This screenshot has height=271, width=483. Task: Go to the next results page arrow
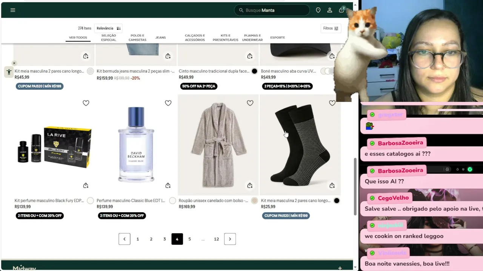coord(230,239)
